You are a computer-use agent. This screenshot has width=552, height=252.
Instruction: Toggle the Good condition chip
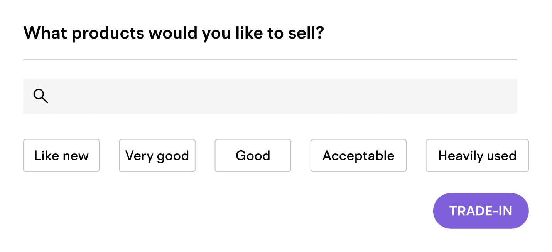pyautogui.click(x=253, y=156)
